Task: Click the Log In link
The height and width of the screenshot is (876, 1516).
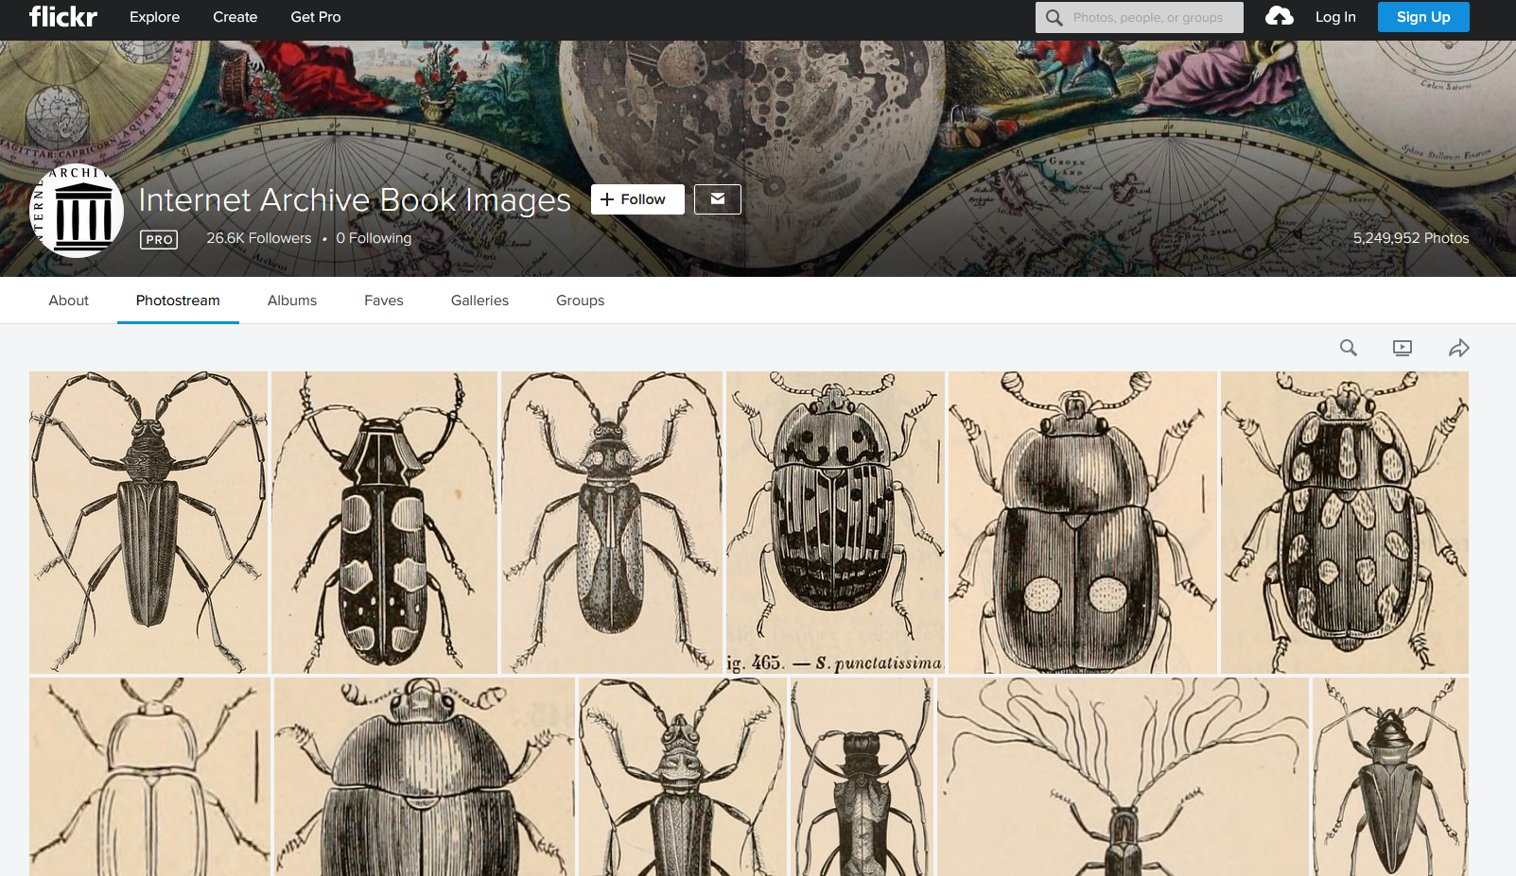Action: pyautogui.click(x=1335, y=17)
